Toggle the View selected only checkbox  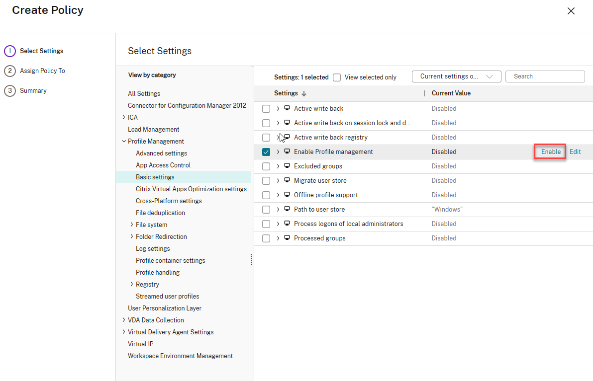[337, 77]
